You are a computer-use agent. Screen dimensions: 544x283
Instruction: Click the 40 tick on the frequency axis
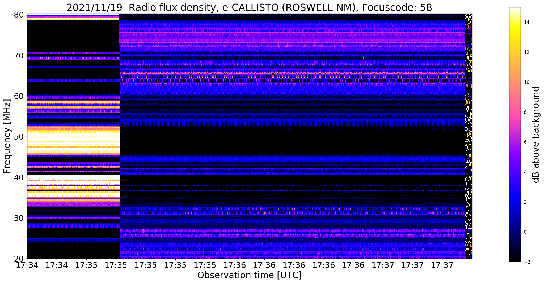[x=19, y=177]
